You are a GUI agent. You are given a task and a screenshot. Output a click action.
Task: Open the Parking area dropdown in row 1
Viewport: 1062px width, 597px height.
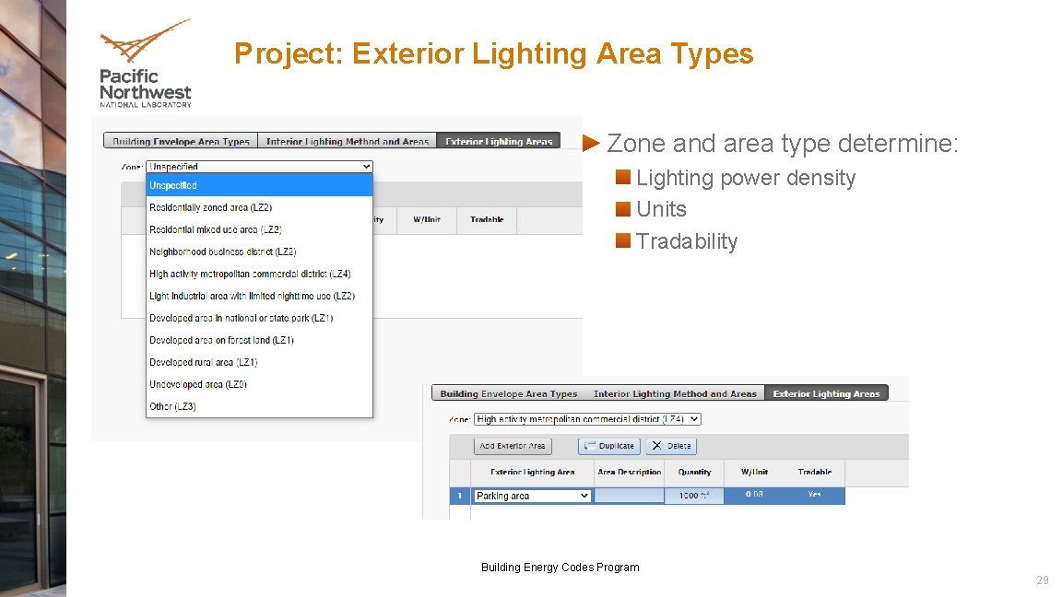531,495
